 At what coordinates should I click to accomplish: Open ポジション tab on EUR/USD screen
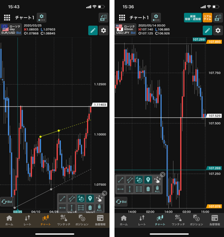pyautogui.click(x=82, y=221)
